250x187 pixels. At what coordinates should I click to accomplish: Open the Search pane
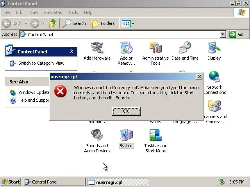74,23
